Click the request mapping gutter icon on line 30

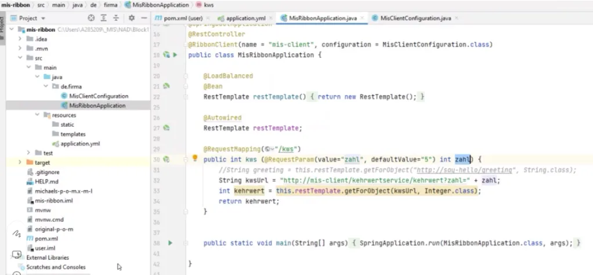(166, 159)
